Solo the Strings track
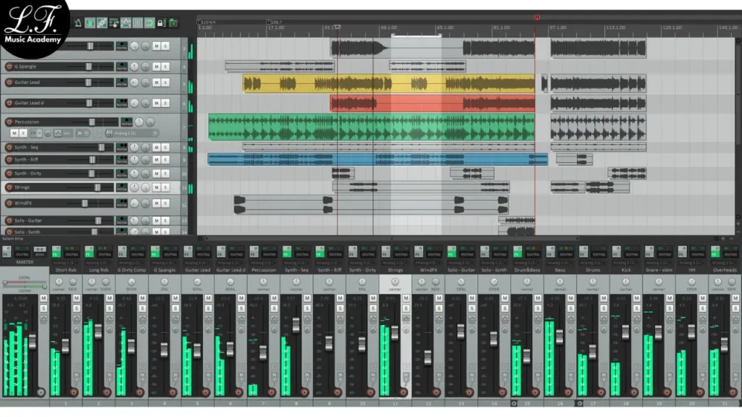742x417 pixels. [x=164, y=187]
